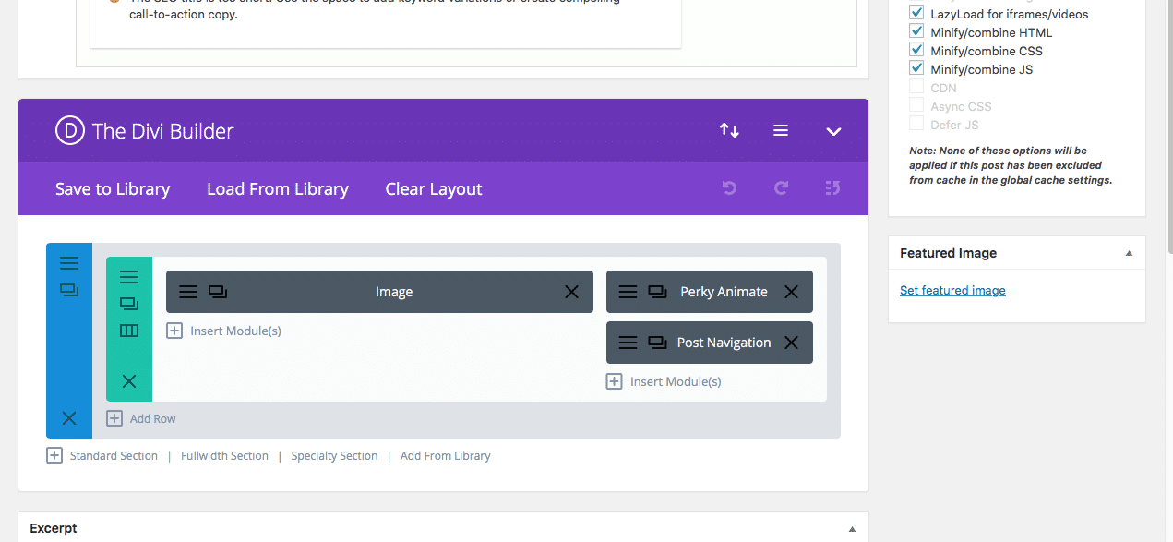Screen dimensions: 1173x542
Task: Select the Post Navigation module label
Action: pos(724,343)
